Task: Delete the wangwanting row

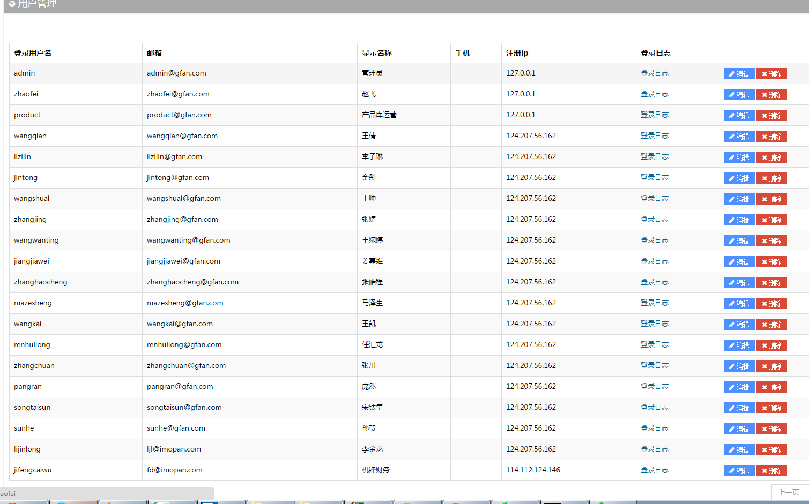Action: [x=771, y=241]
